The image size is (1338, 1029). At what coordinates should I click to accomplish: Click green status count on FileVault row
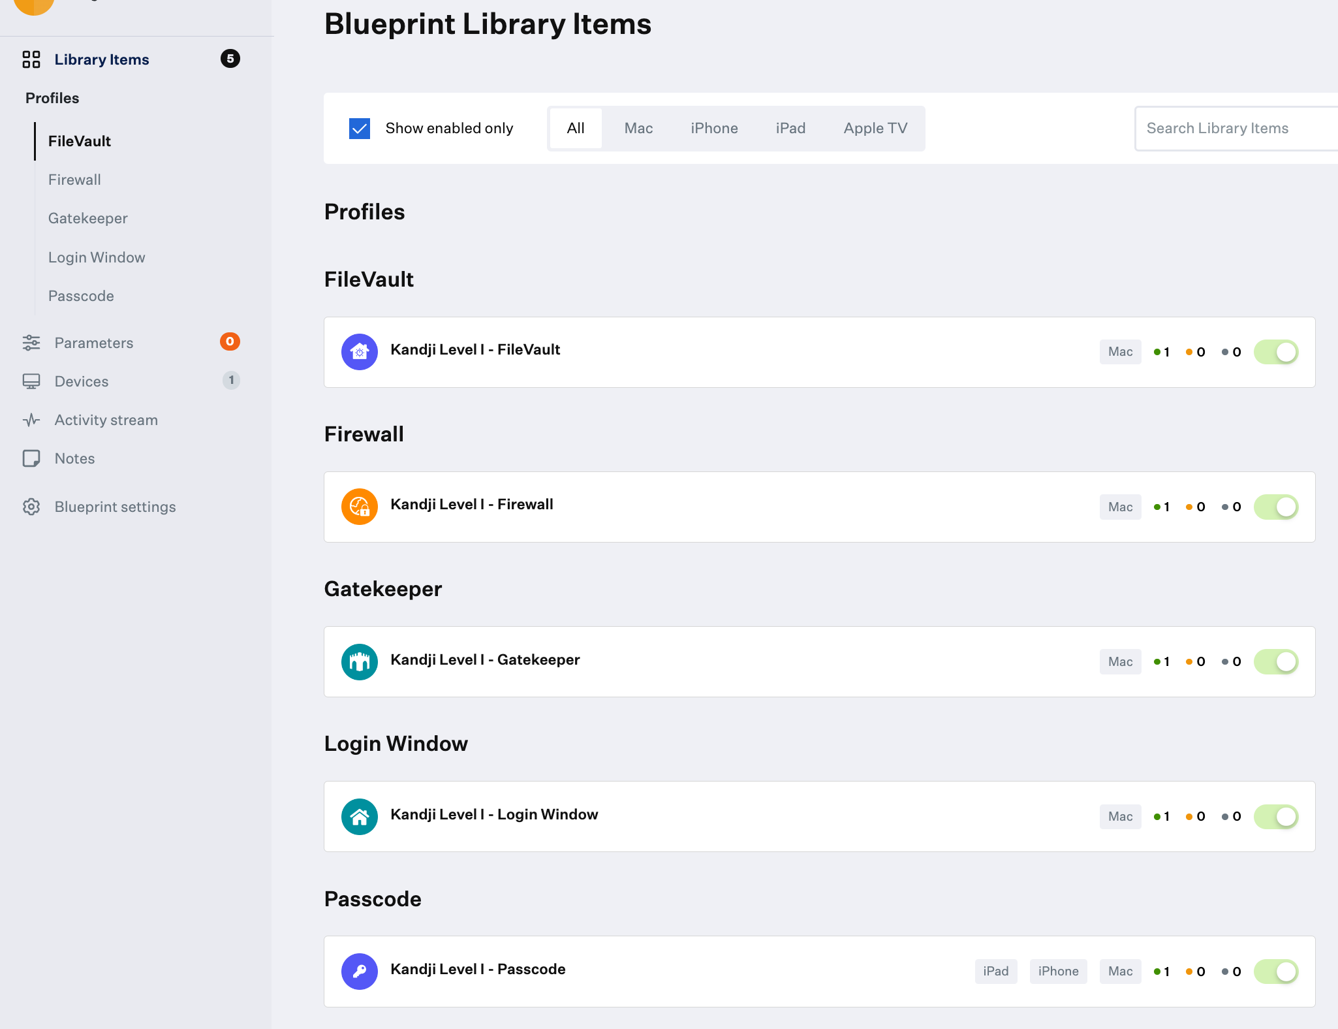coord(1162,353)
